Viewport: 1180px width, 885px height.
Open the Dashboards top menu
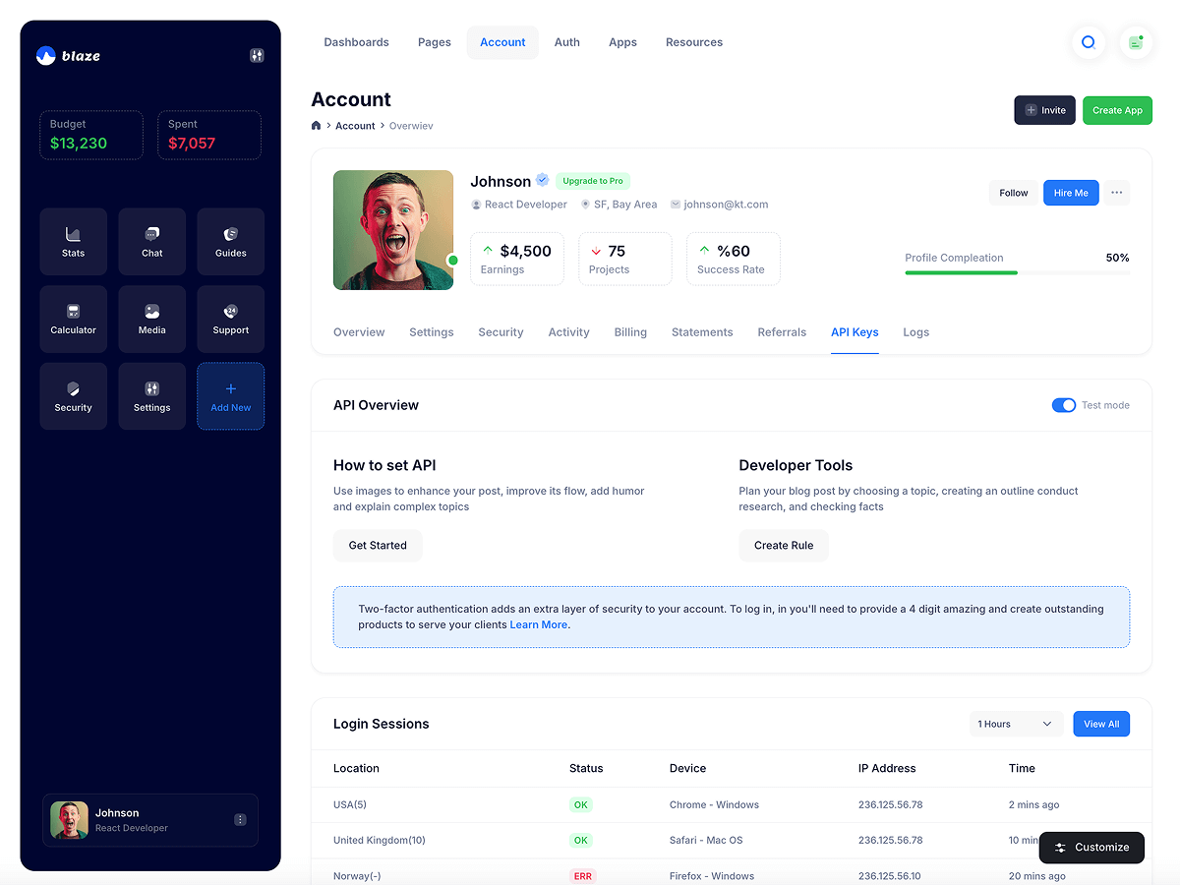(x=356, y=42)
